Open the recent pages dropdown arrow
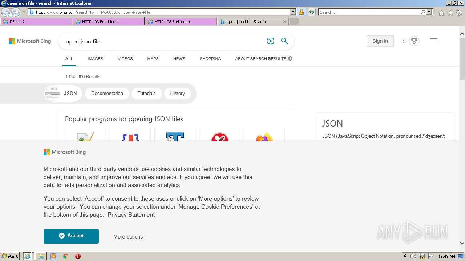 [24, 12]
